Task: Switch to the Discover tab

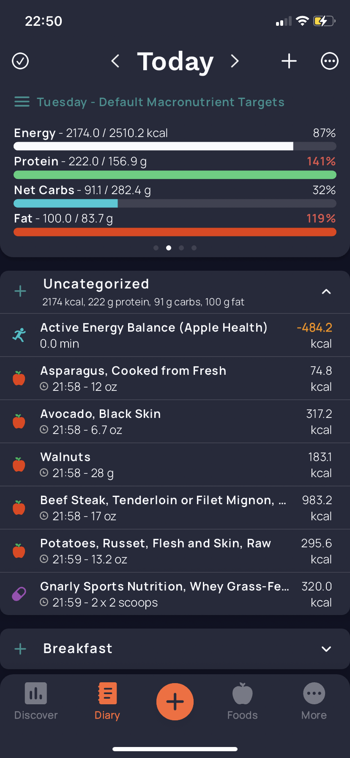Action: point(36,701)
